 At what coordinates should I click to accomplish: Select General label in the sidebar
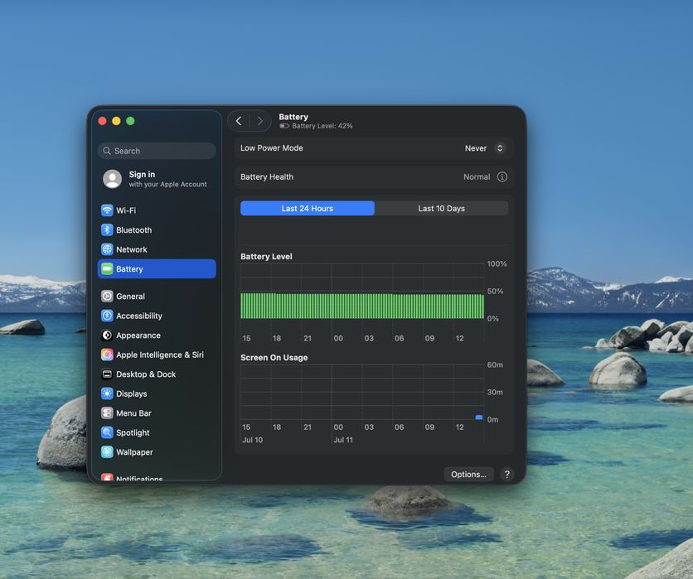130,296
